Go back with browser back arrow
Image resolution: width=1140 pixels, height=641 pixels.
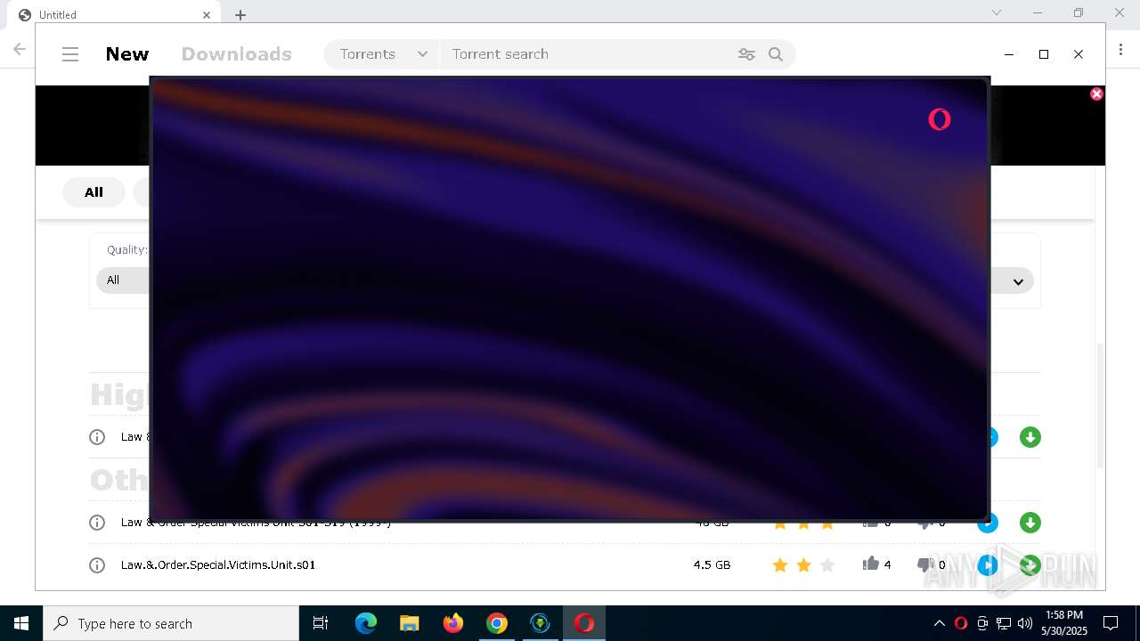(20, 50)
